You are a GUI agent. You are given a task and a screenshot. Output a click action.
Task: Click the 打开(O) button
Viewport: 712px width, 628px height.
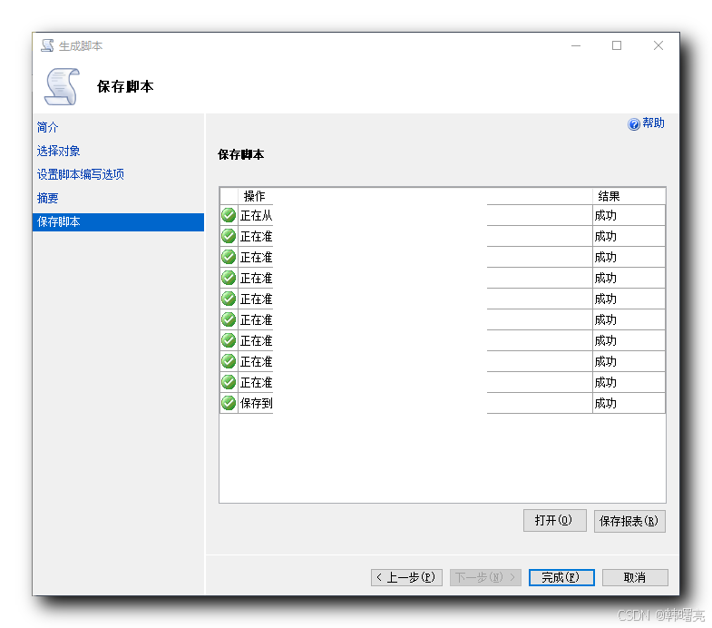554,520
